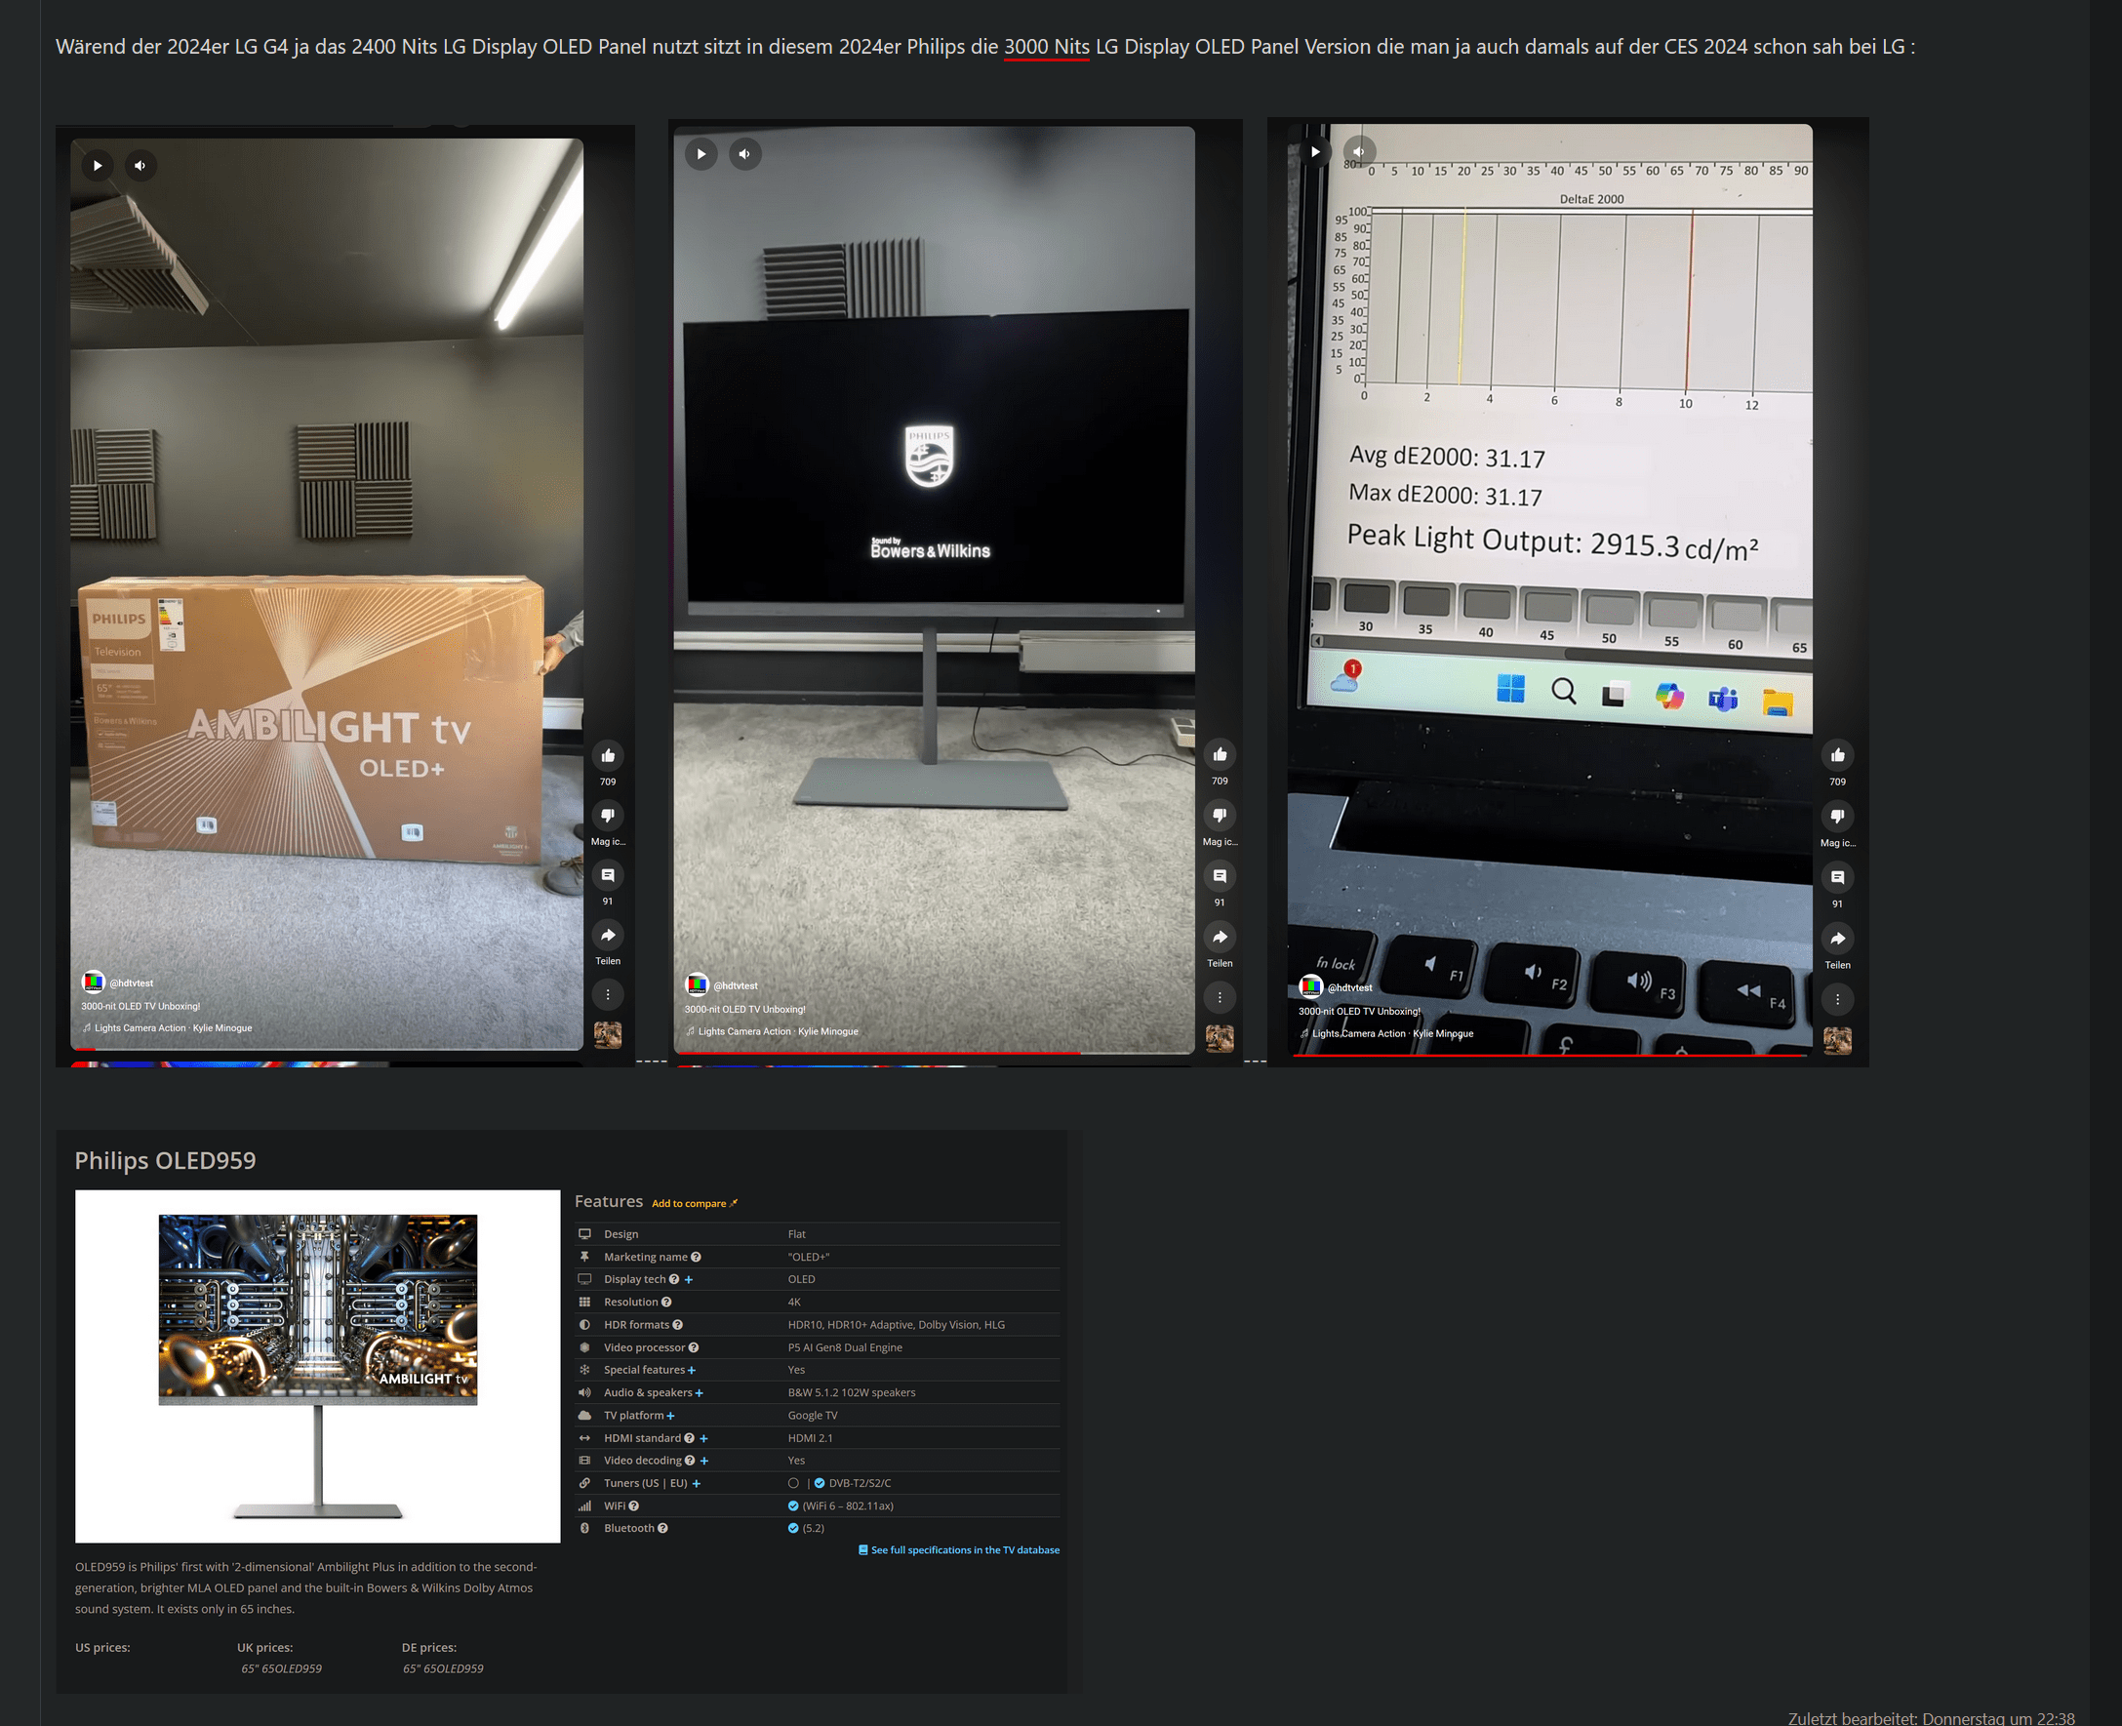Open help icon beside Resolution
Image resolution: width=2122 pixels, height=1726 pixels.
tap(666, 1303)
